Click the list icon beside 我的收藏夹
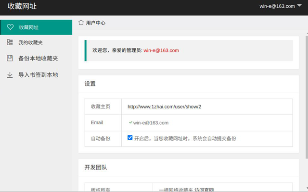The image size is (308, 192). [x=10, y=42]
